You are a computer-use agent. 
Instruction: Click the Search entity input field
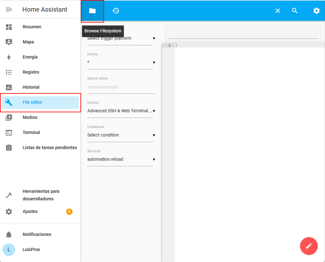pos(121,87)
